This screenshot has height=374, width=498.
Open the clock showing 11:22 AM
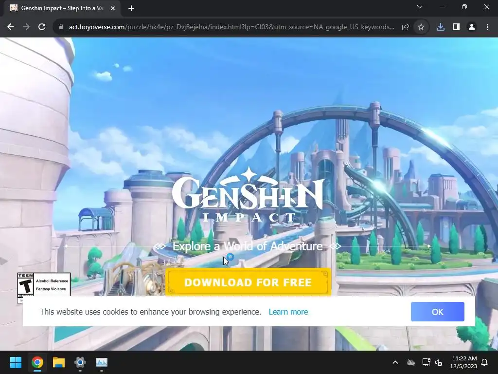[x=463, y=362]
